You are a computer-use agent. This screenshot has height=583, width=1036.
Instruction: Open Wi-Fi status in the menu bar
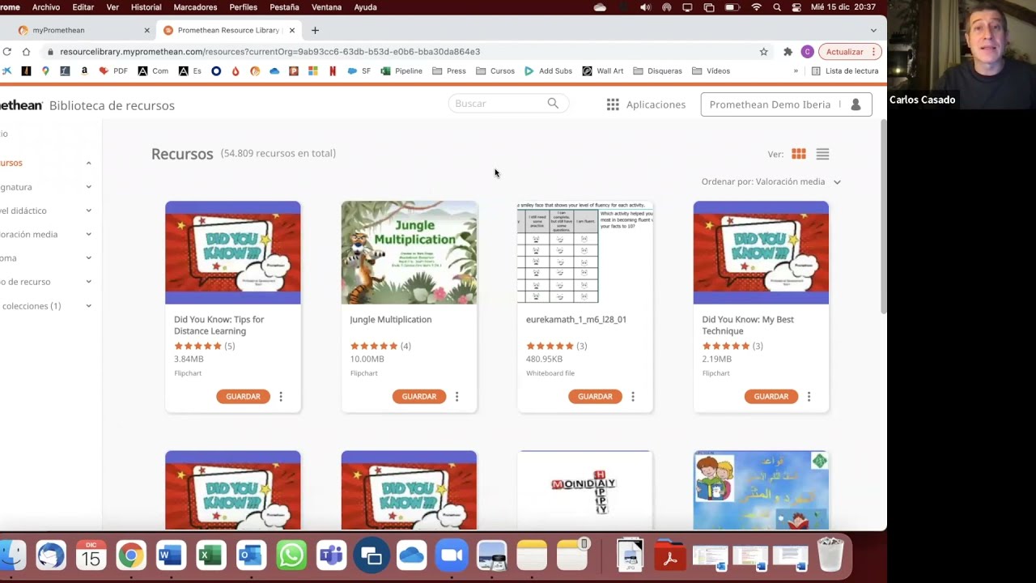(757, 7)
